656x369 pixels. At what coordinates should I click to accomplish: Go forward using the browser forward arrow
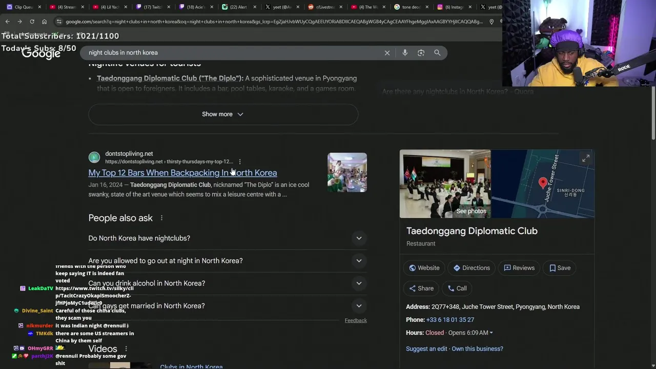click(19, 22)
